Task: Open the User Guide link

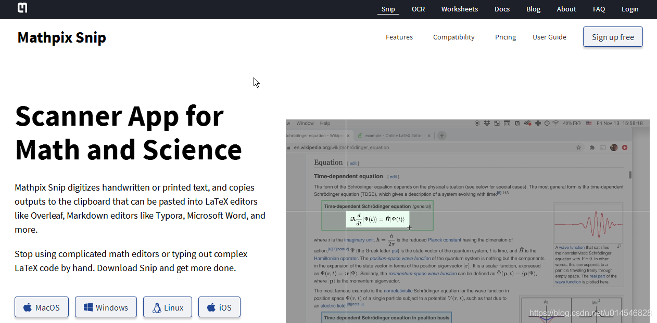Action: (549, 37)
